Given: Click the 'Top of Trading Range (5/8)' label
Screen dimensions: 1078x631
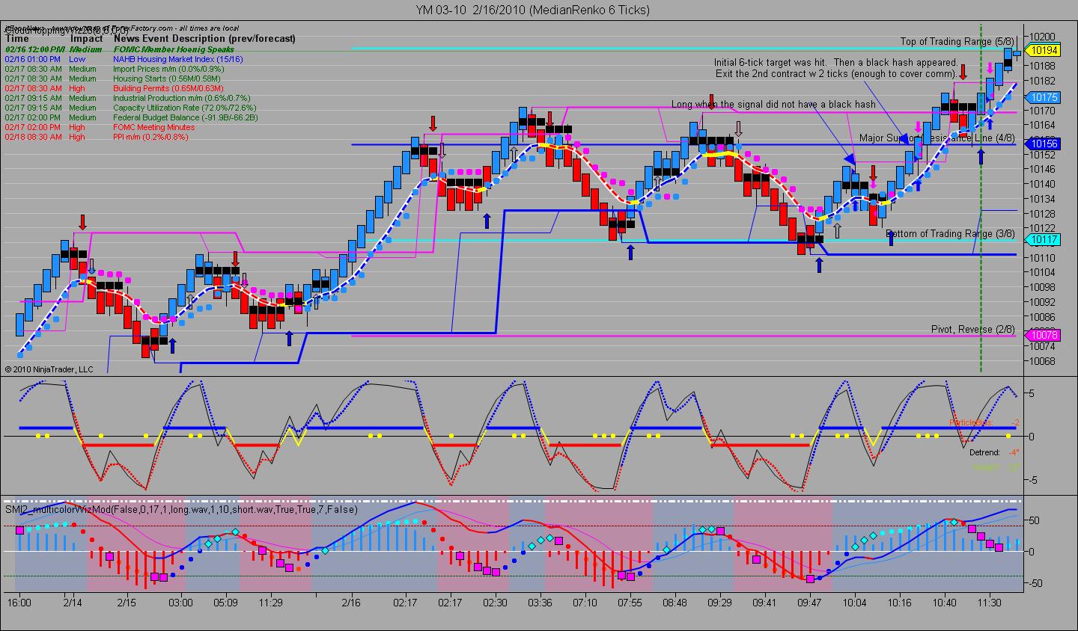Looking at the screenshot, I should pyautogui.click(x=957, y=42).
